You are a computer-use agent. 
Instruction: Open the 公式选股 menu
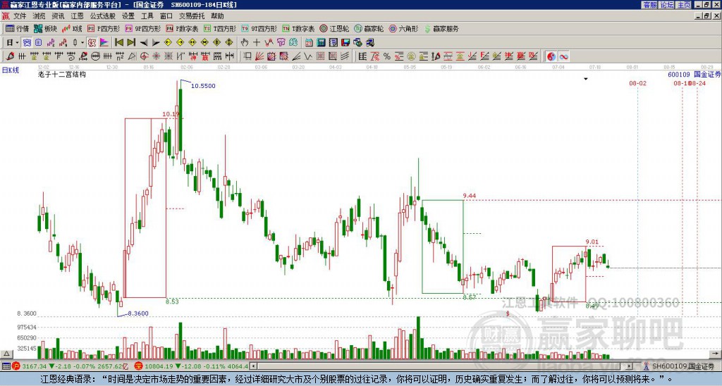(103, 16)
